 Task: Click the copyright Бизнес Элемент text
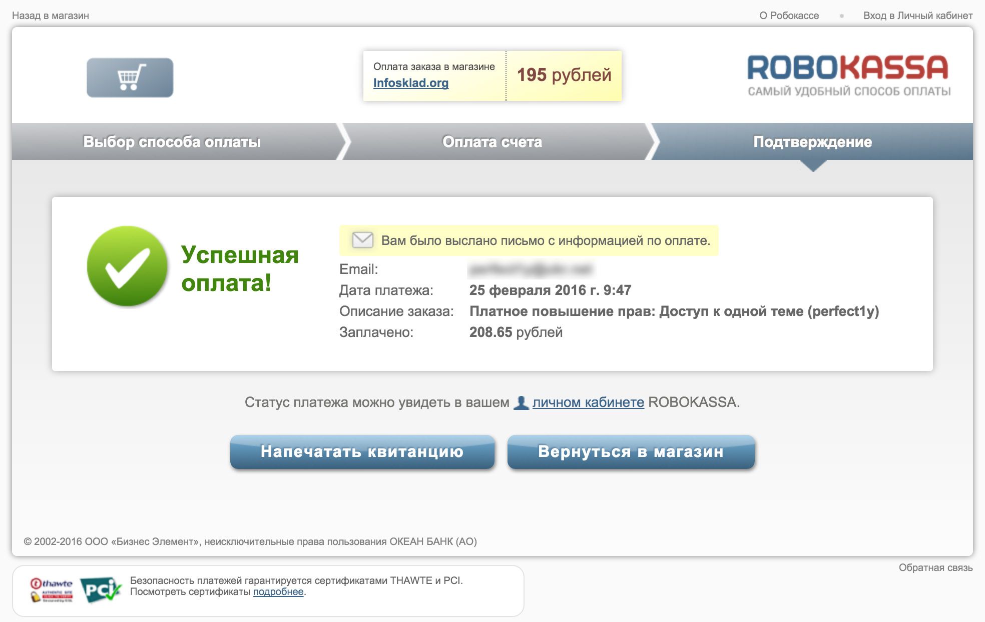coord(250,541)
